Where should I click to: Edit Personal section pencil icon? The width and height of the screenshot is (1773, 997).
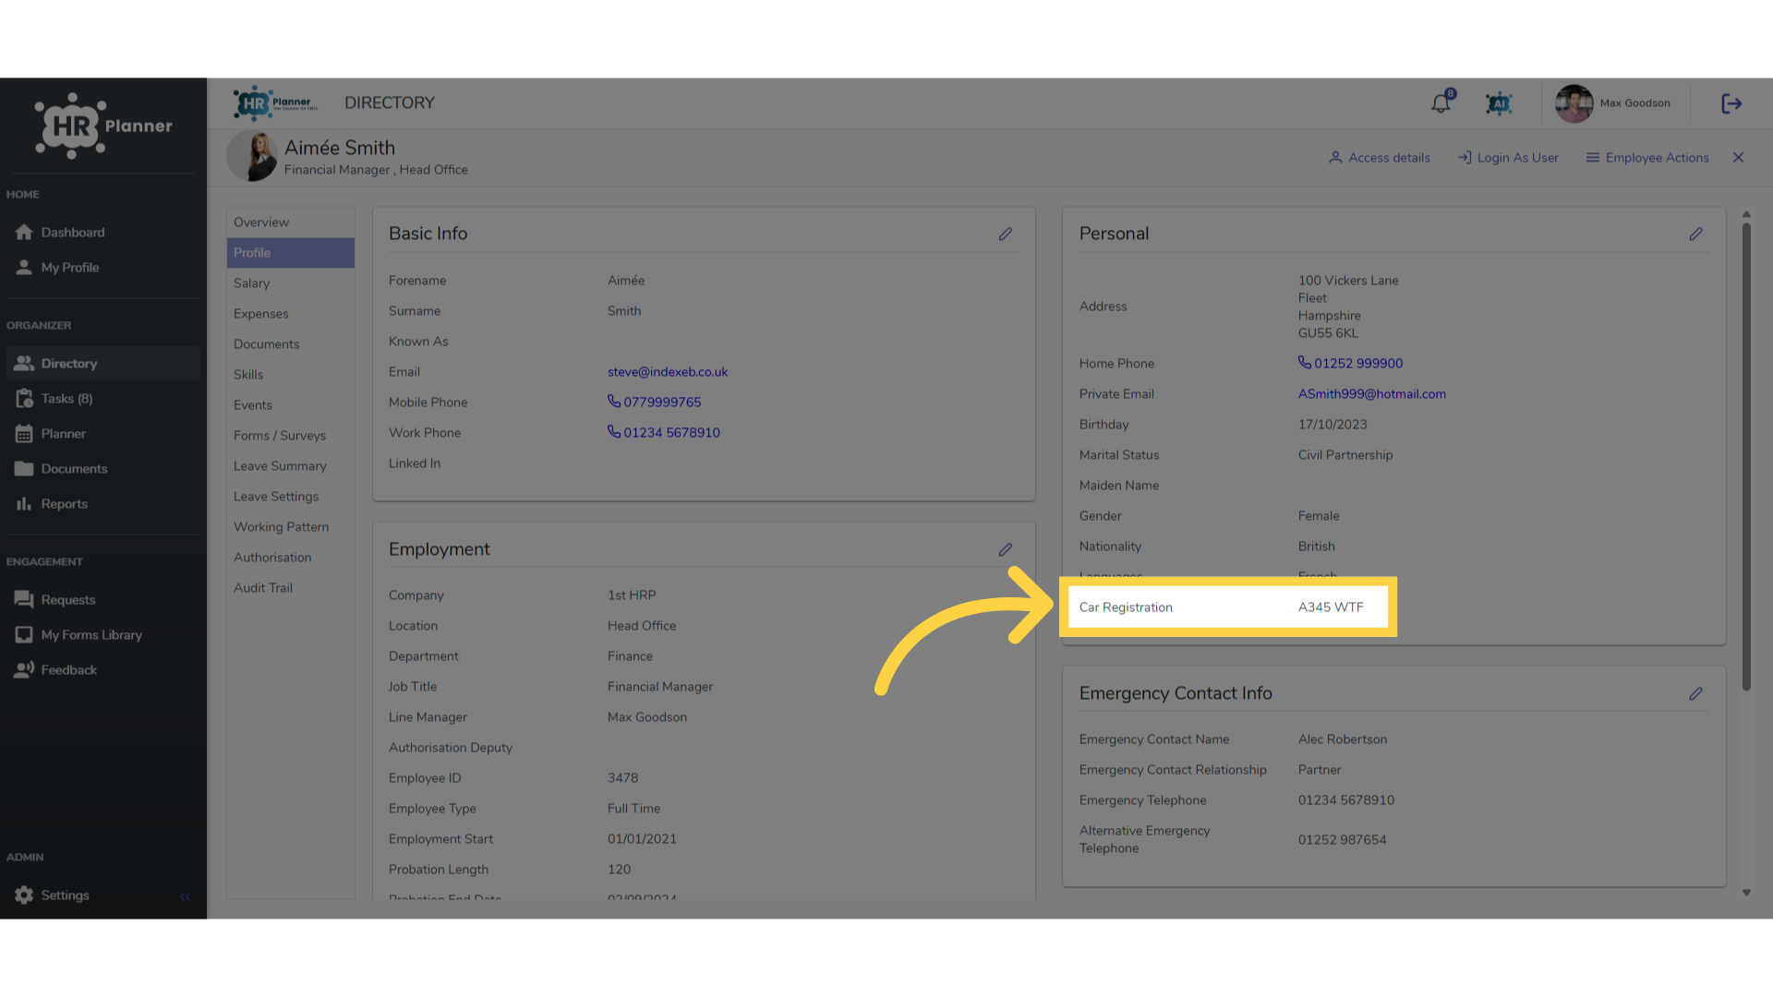tap(1696, 234)
